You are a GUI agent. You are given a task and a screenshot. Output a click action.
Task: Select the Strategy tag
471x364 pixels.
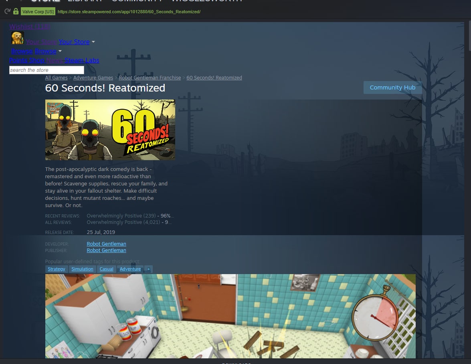pyautogui.click(x=57, y=269)
